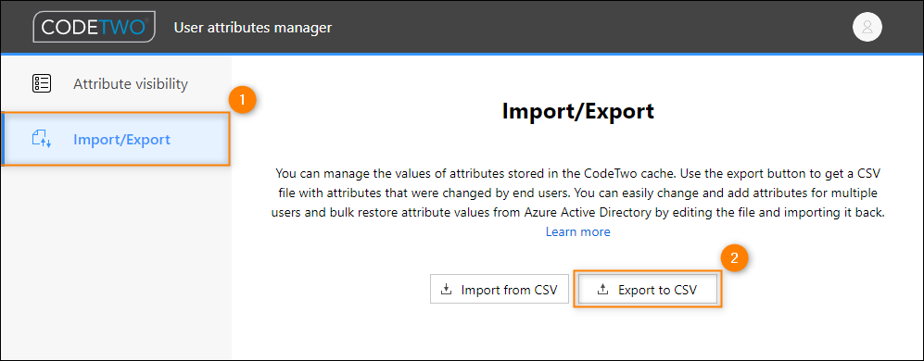Click the Import/Export file arrows icon
Viewport: 924px width, 361px height.
(42, 140)
